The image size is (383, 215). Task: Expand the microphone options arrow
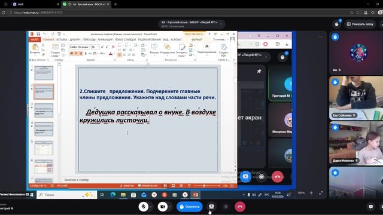click(x=151, y=207)
